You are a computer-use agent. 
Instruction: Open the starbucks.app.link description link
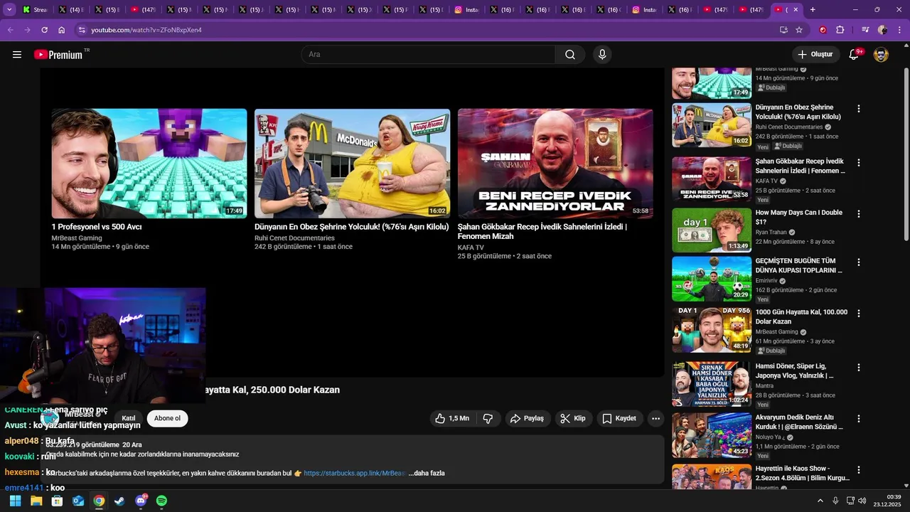tap(355, 473)
